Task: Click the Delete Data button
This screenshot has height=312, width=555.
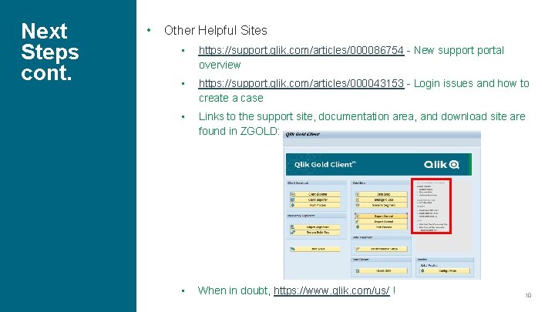Action: pyautogui.click(x=382, y=270)
